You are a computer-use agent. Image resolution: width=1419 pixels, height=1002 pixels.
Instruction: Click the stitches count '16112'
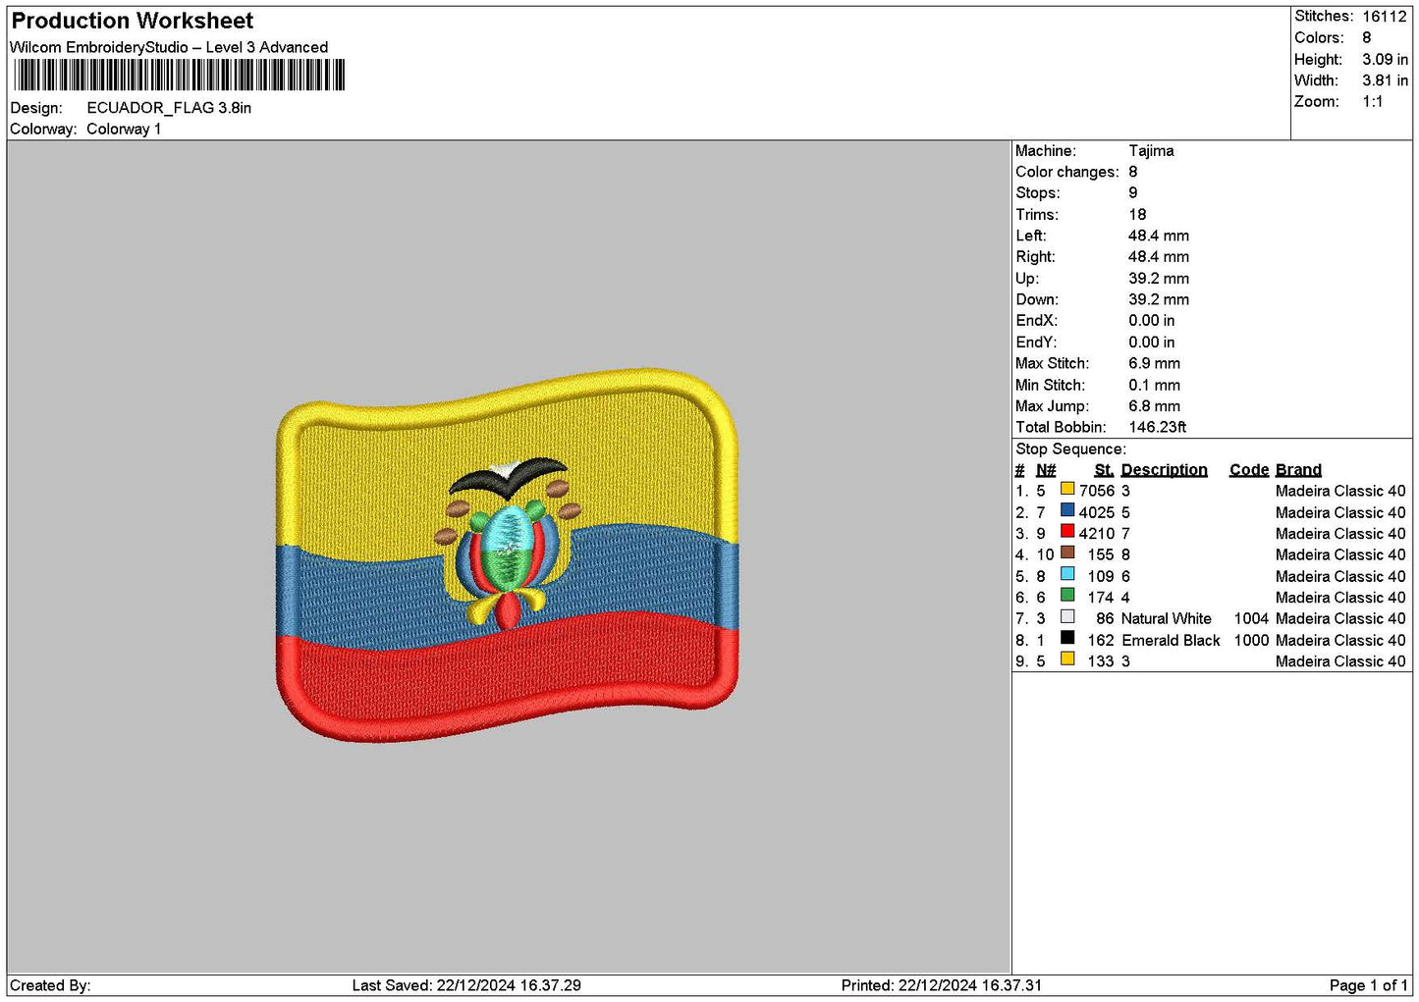(x=1385, y=17)
